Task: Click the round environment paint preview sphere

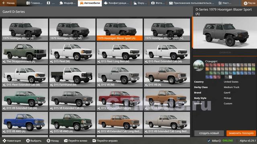Action: [198, 66]
